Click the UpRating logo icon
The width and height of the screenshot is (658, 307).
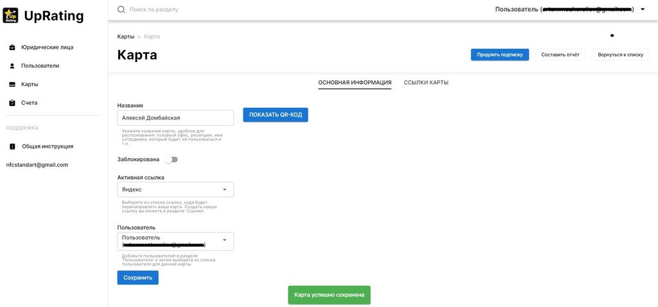(x=10, y=15)
